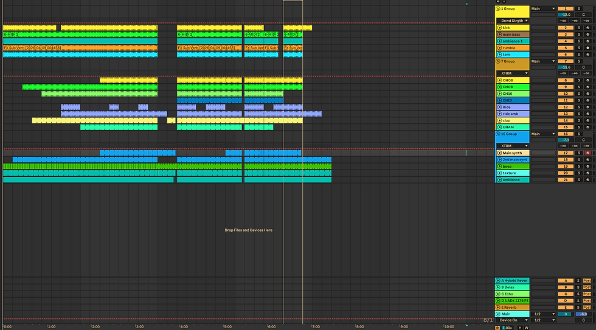
Task: Toggle track activator 14 for clap
Action: pos(566,120)
